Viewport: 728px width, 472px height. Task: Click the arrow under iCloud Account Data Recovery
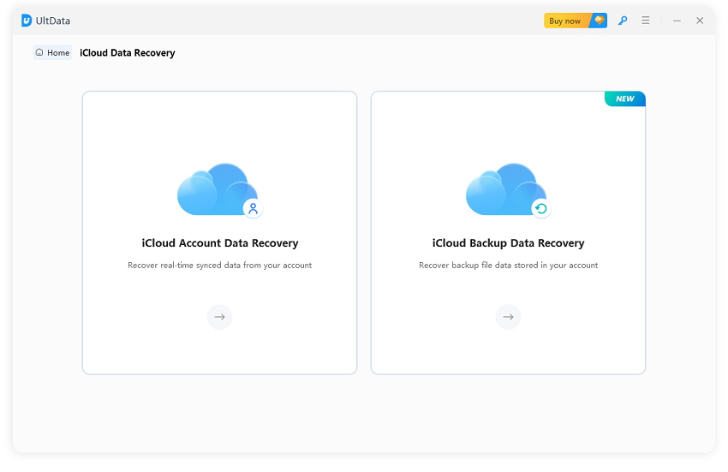219,317
